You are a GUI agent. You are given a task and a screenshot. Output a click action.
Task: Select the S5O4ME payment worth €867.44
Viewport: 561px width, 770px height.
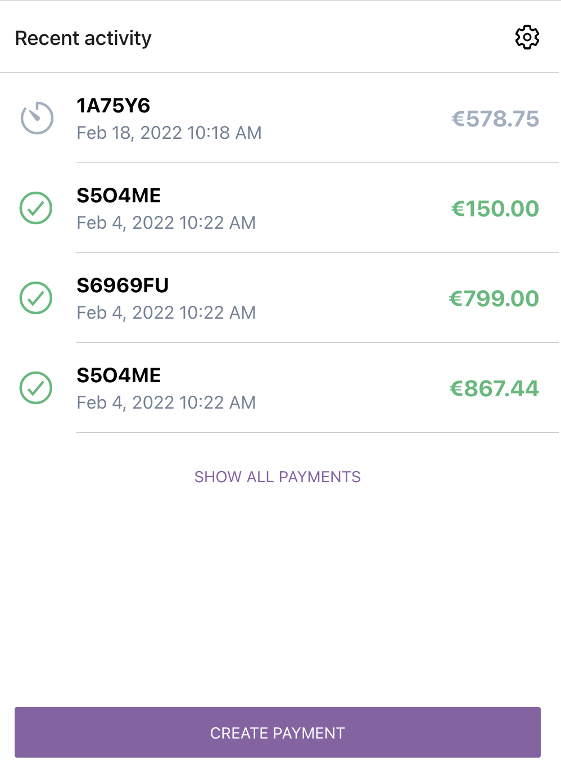[x=279, y=388]
